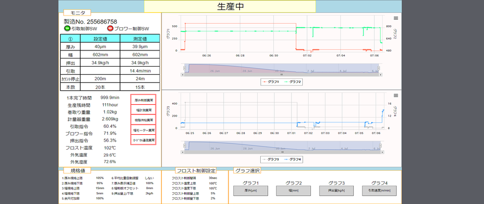484x204 pixels.
Task: Click the ブロワー指令 value 71.9%
Action: (110, 133)
